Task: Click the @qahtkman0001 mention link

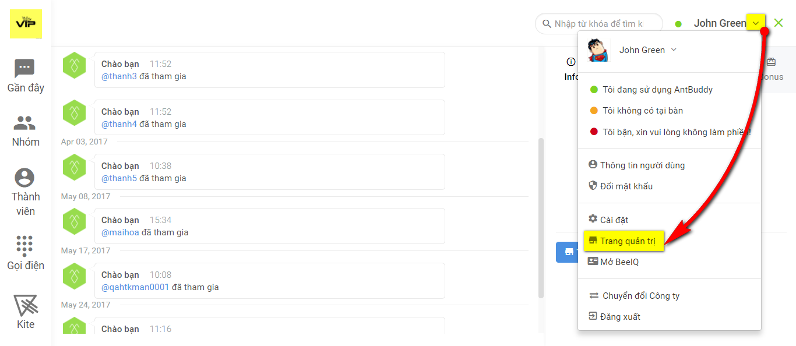Action: pyautogui.click(x=135, y=287)
